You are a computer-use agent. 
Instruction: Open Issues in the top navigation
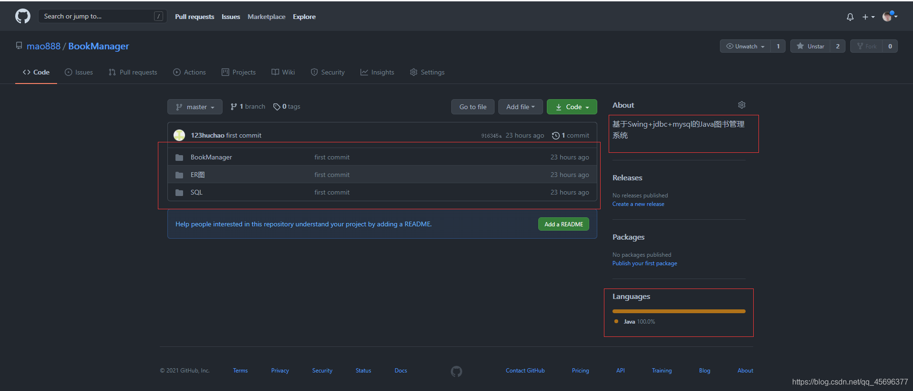coord(231,17)
